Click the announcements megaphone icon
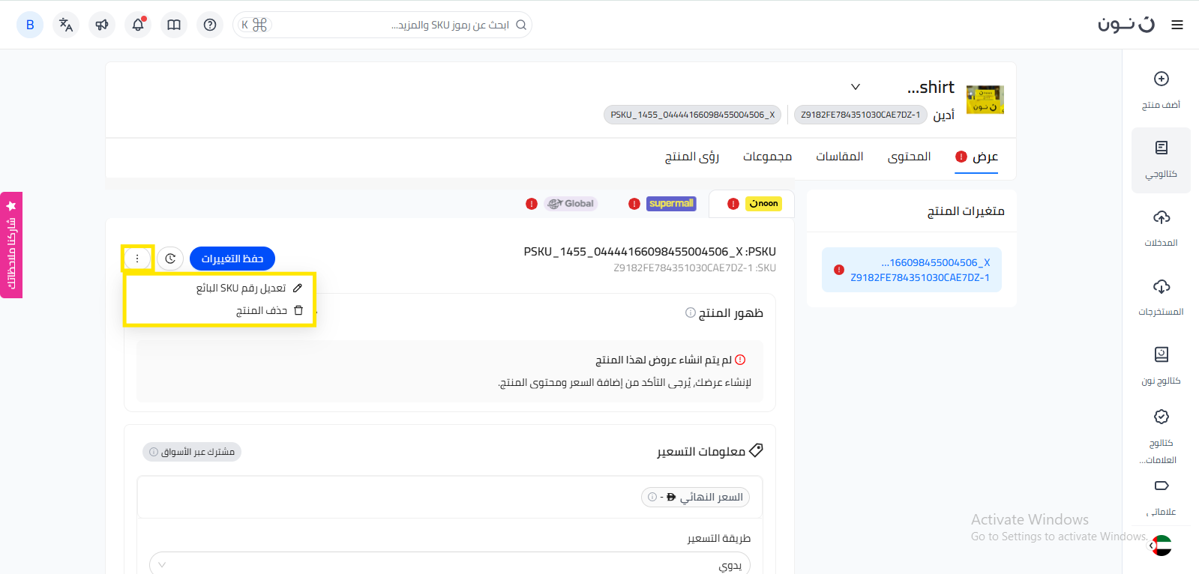 point(102,25)
